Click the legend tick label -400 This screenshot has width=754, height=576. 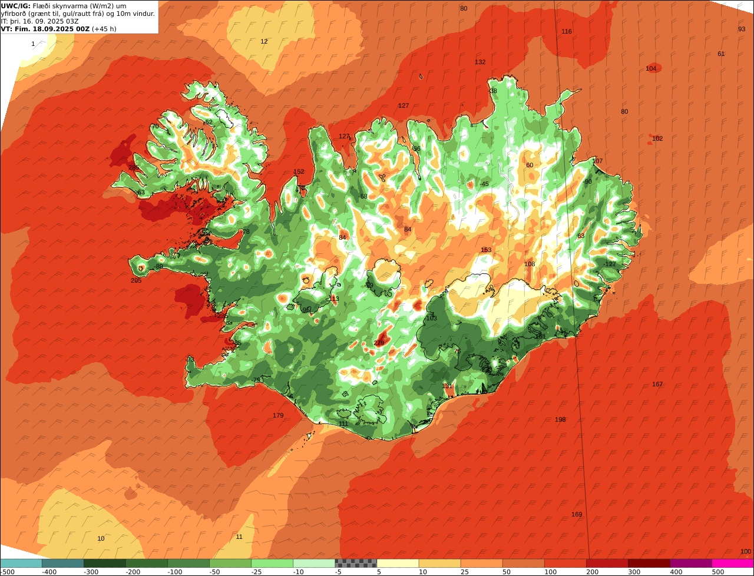(49, 572)
